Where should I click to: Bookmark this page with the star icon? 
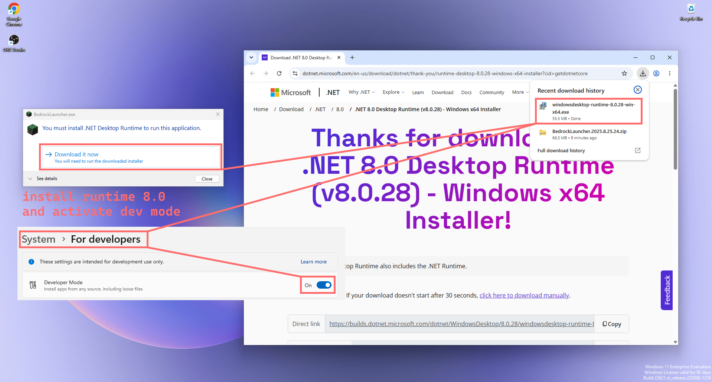[624, 73]
